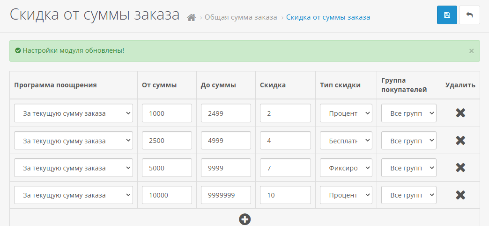
Task: Focus the 'Скидка' field with value 7
Action: (x=285, y=168)
